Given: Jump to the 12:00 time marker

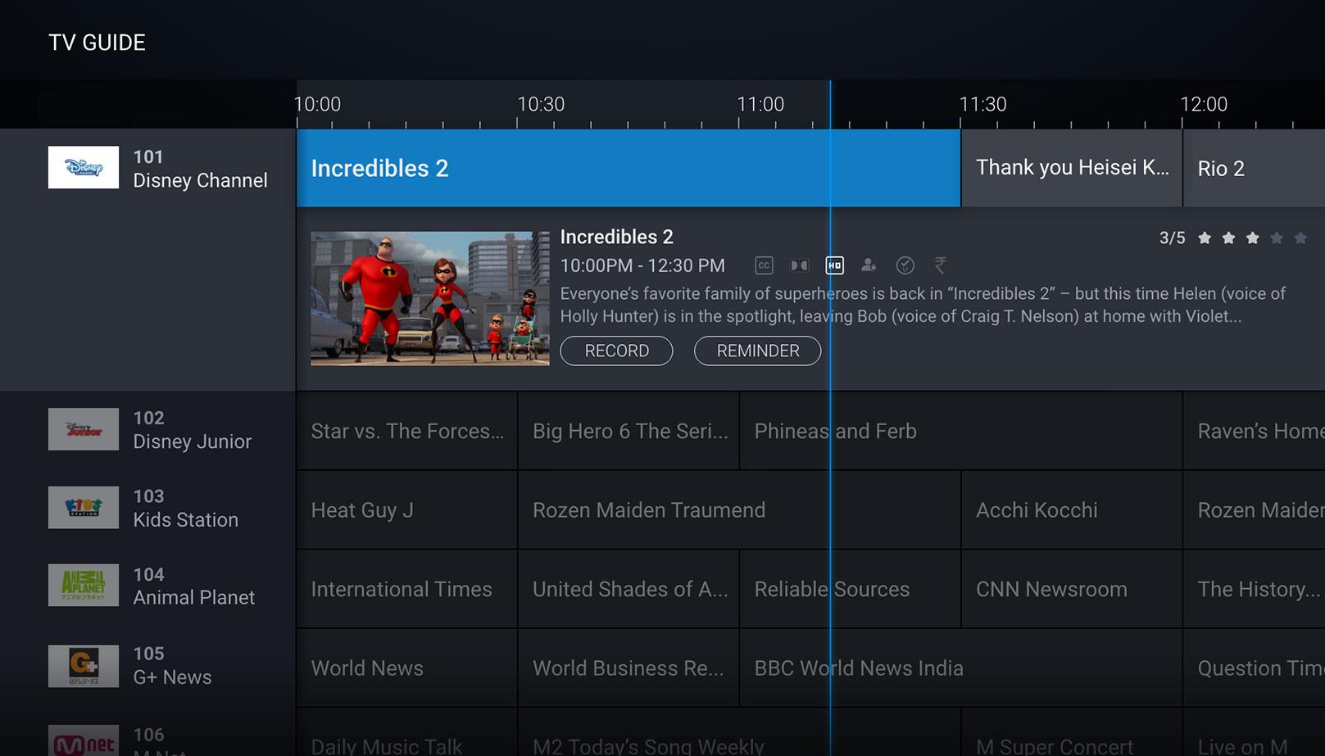Looking at the screenshot, I should [x=1204, y=104].
